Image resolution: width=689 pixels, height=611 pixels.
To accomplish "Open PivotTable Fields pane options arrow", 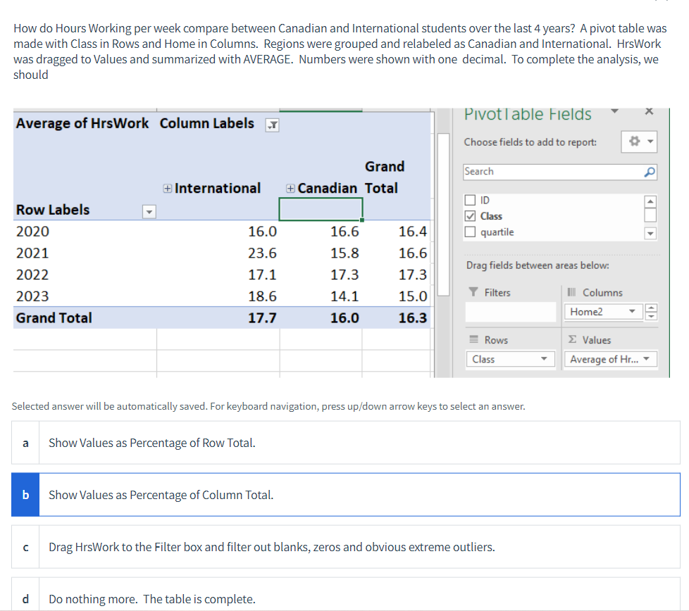I will coord(615,111).
